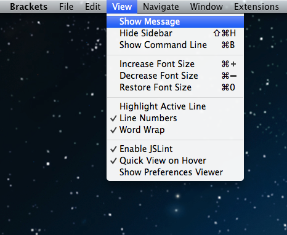Open the File menu
The width and height of the screenshot is (287, 235).
[x=66, y=7]
